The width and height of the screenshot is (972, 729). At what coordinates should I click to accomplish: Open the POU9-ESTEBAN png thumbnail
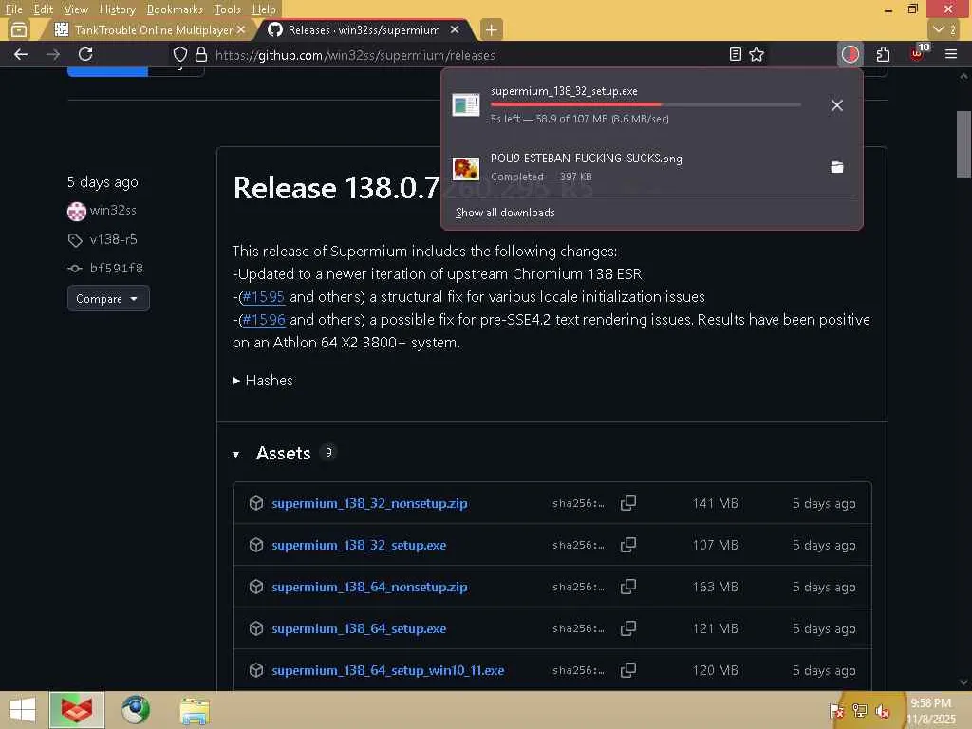465,167
